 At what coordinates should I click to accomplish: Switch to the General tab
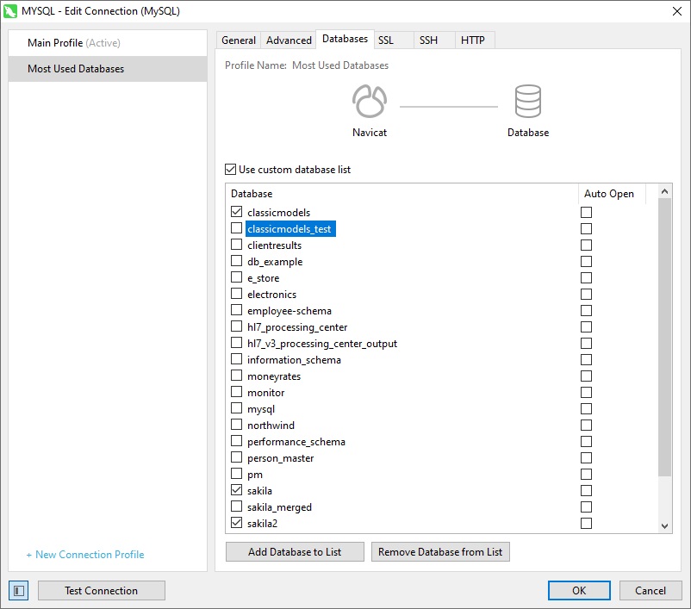[238, 40]
